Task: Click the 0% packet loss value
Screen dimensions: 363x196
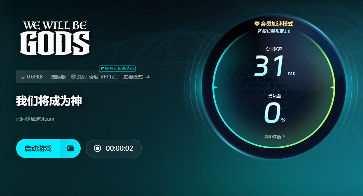Action: click(274, 113)
